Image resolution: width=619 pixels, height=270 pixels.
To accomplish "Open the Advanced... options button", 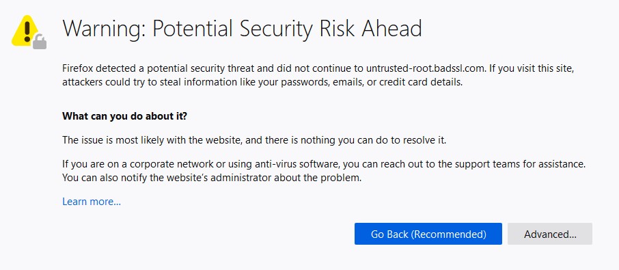I will (550, 234).
